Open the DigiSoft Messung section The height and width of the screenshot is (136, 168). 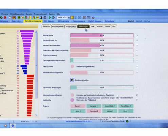click(95, 21)
